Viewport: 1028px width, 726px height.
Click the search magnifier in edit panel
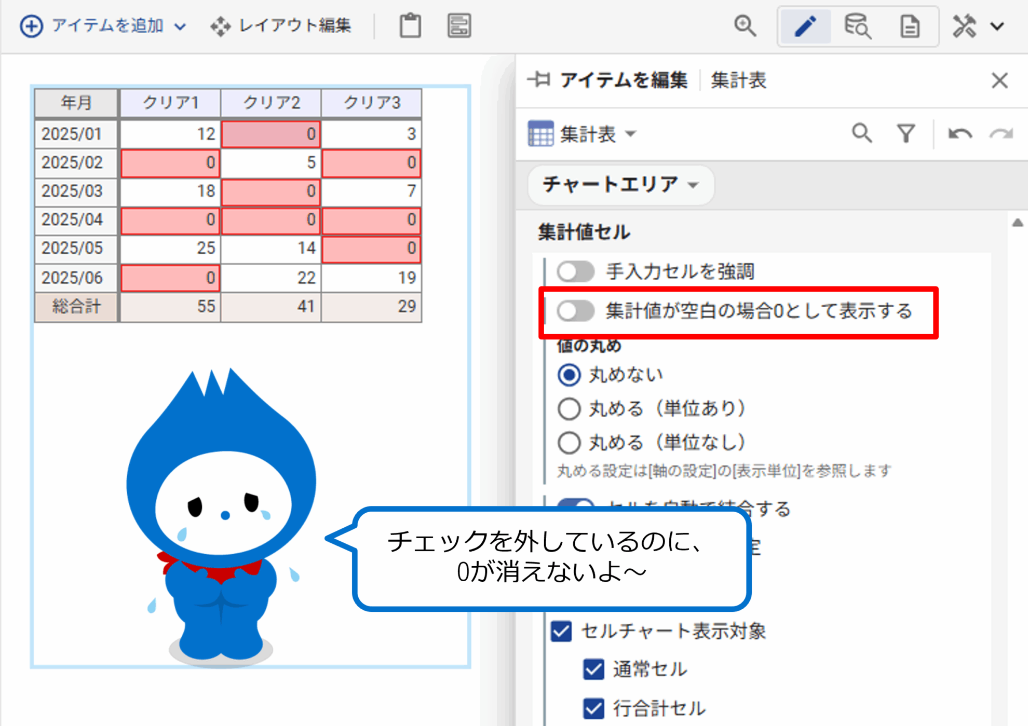(x=862, y=134)
